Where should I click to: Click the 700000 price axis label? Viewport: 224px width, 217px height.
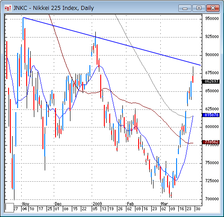click(x=212, y=199)
